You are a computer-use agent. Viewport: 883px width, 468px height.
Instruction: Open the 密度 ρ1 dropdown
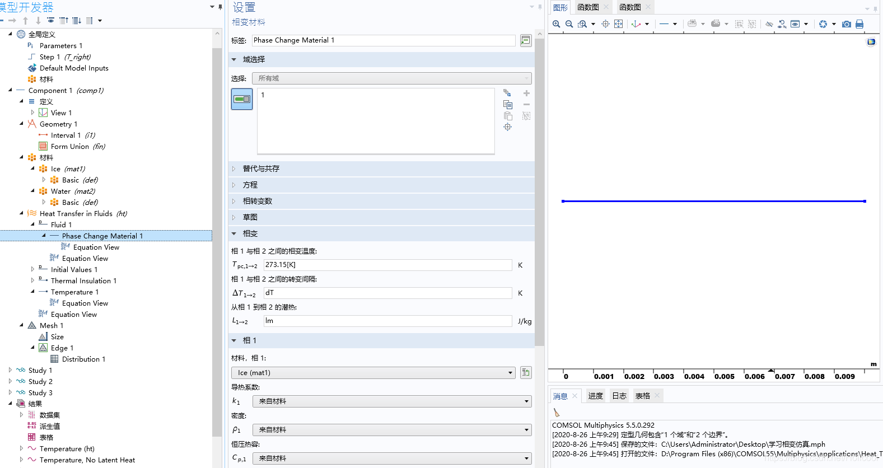[392, 430]
